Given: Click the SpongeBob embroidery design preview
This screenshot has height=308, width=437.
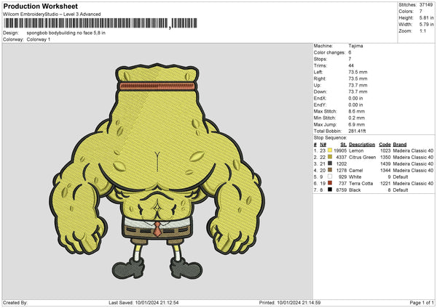Looking at the screenshot, I should [x=157, y=171].
